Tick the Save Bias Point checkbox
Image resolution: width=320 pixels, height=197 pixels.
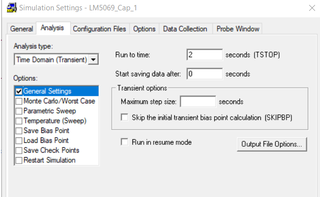[x=19, y=131]
